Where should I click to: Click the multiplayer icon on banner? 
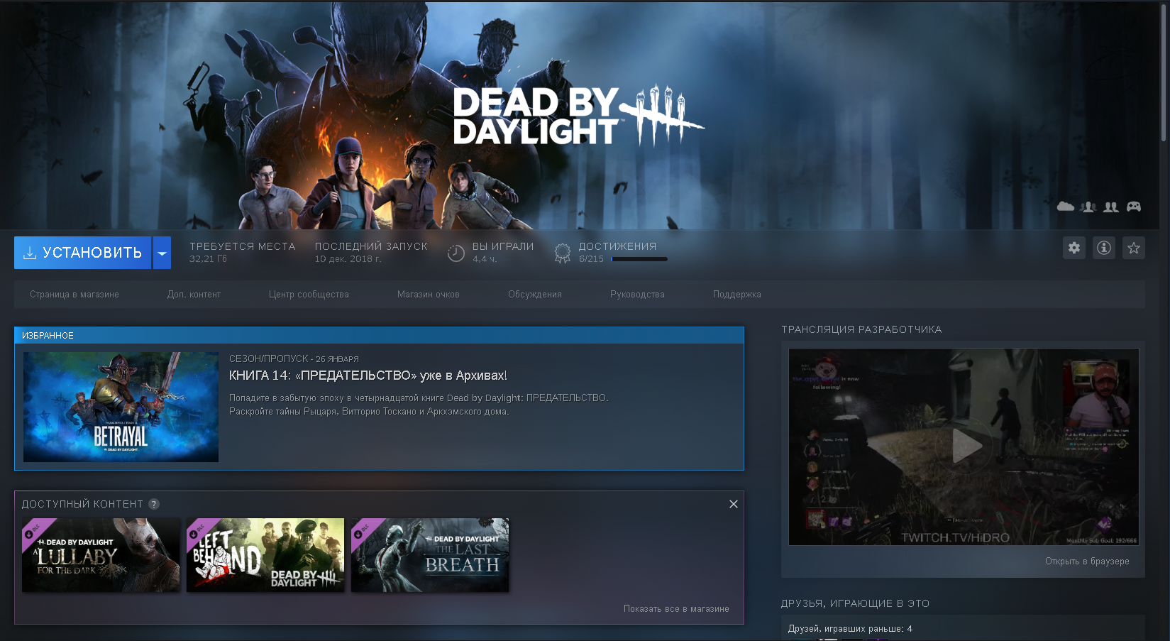pyautogui.click(x=1111, y=207)
